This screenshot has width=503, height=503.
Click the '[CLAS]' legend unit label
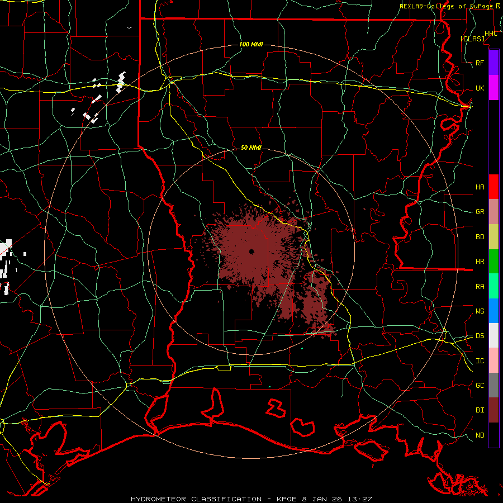(472, 39)
